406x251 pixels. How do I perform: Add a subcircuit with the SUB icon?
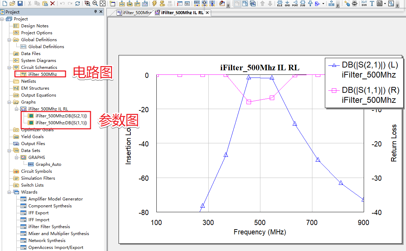[302, 3]
